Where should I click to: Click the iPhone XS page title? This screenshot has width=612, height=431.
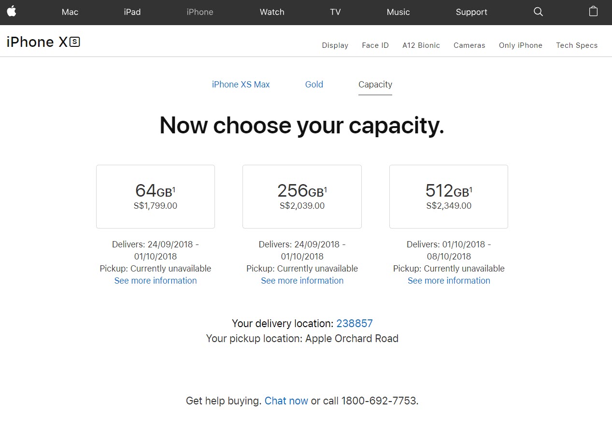43,42
